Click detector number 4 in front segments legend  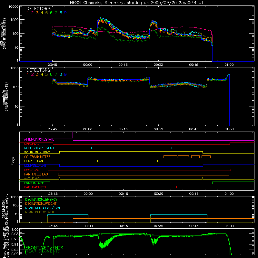pos(42,13)
